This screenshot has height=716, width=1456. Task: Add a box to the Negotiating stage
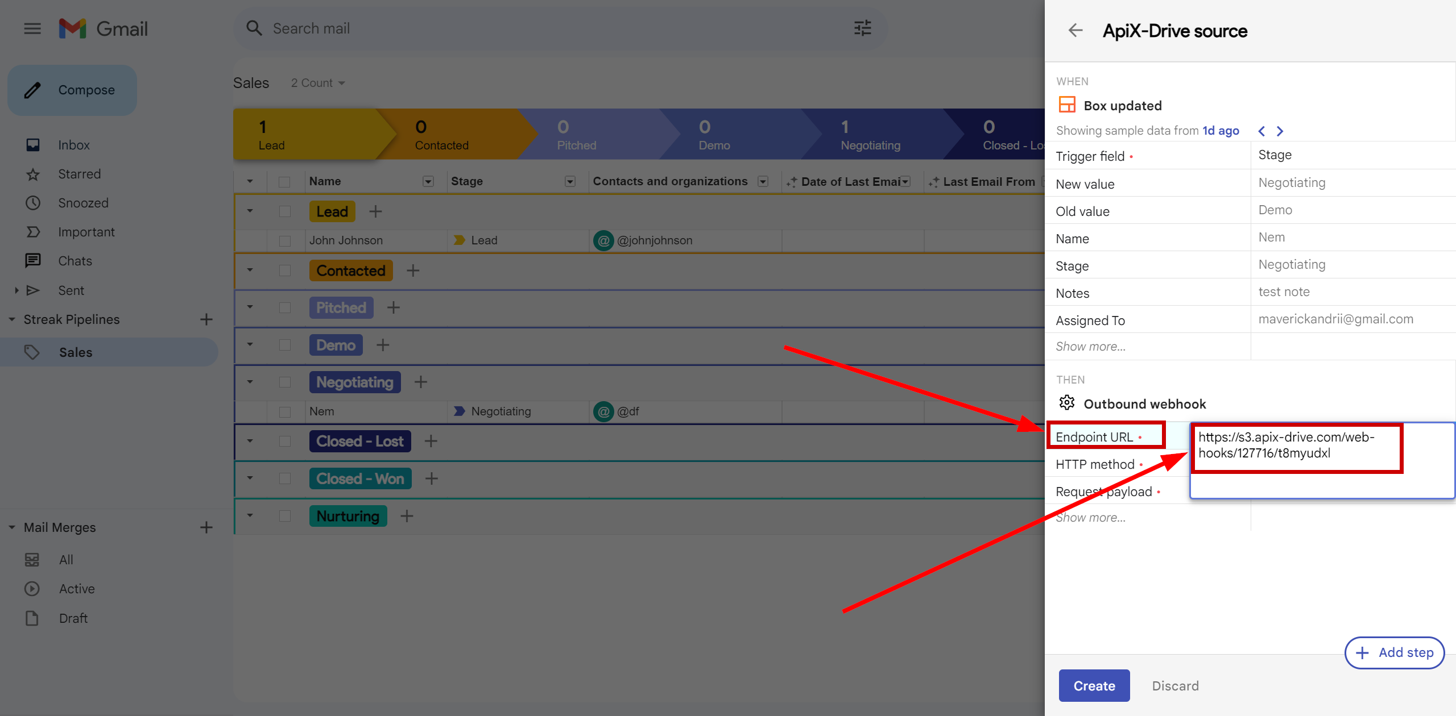tap(421, 382)
